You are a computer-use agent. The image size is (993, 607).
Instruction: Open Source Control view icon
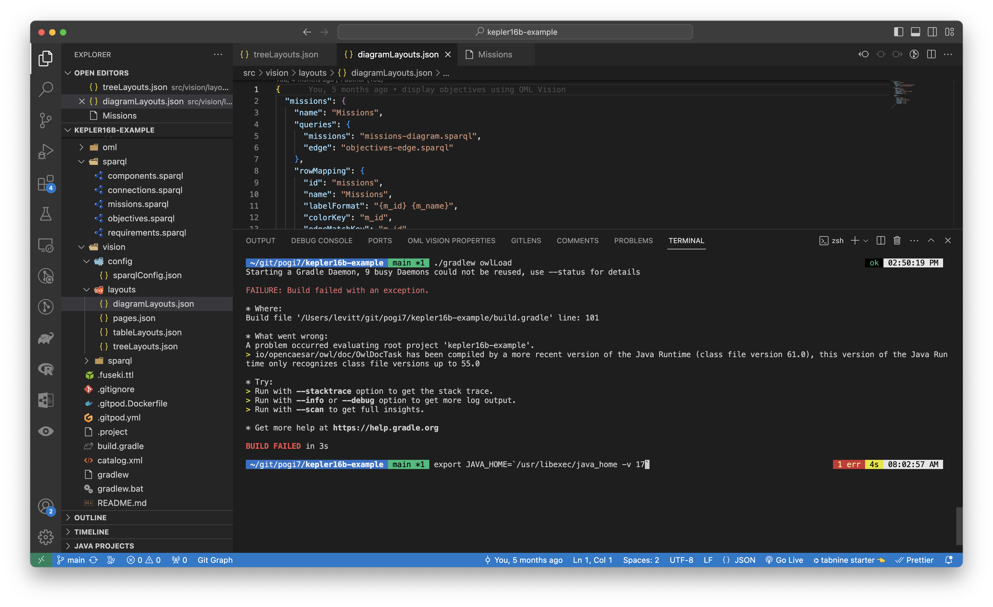pos(46,120)
